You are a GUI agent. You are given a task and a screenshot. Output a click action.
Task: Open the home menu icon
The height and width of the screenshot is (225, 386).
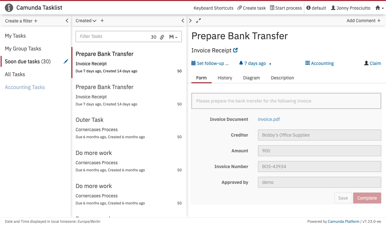tap(380, 8)
